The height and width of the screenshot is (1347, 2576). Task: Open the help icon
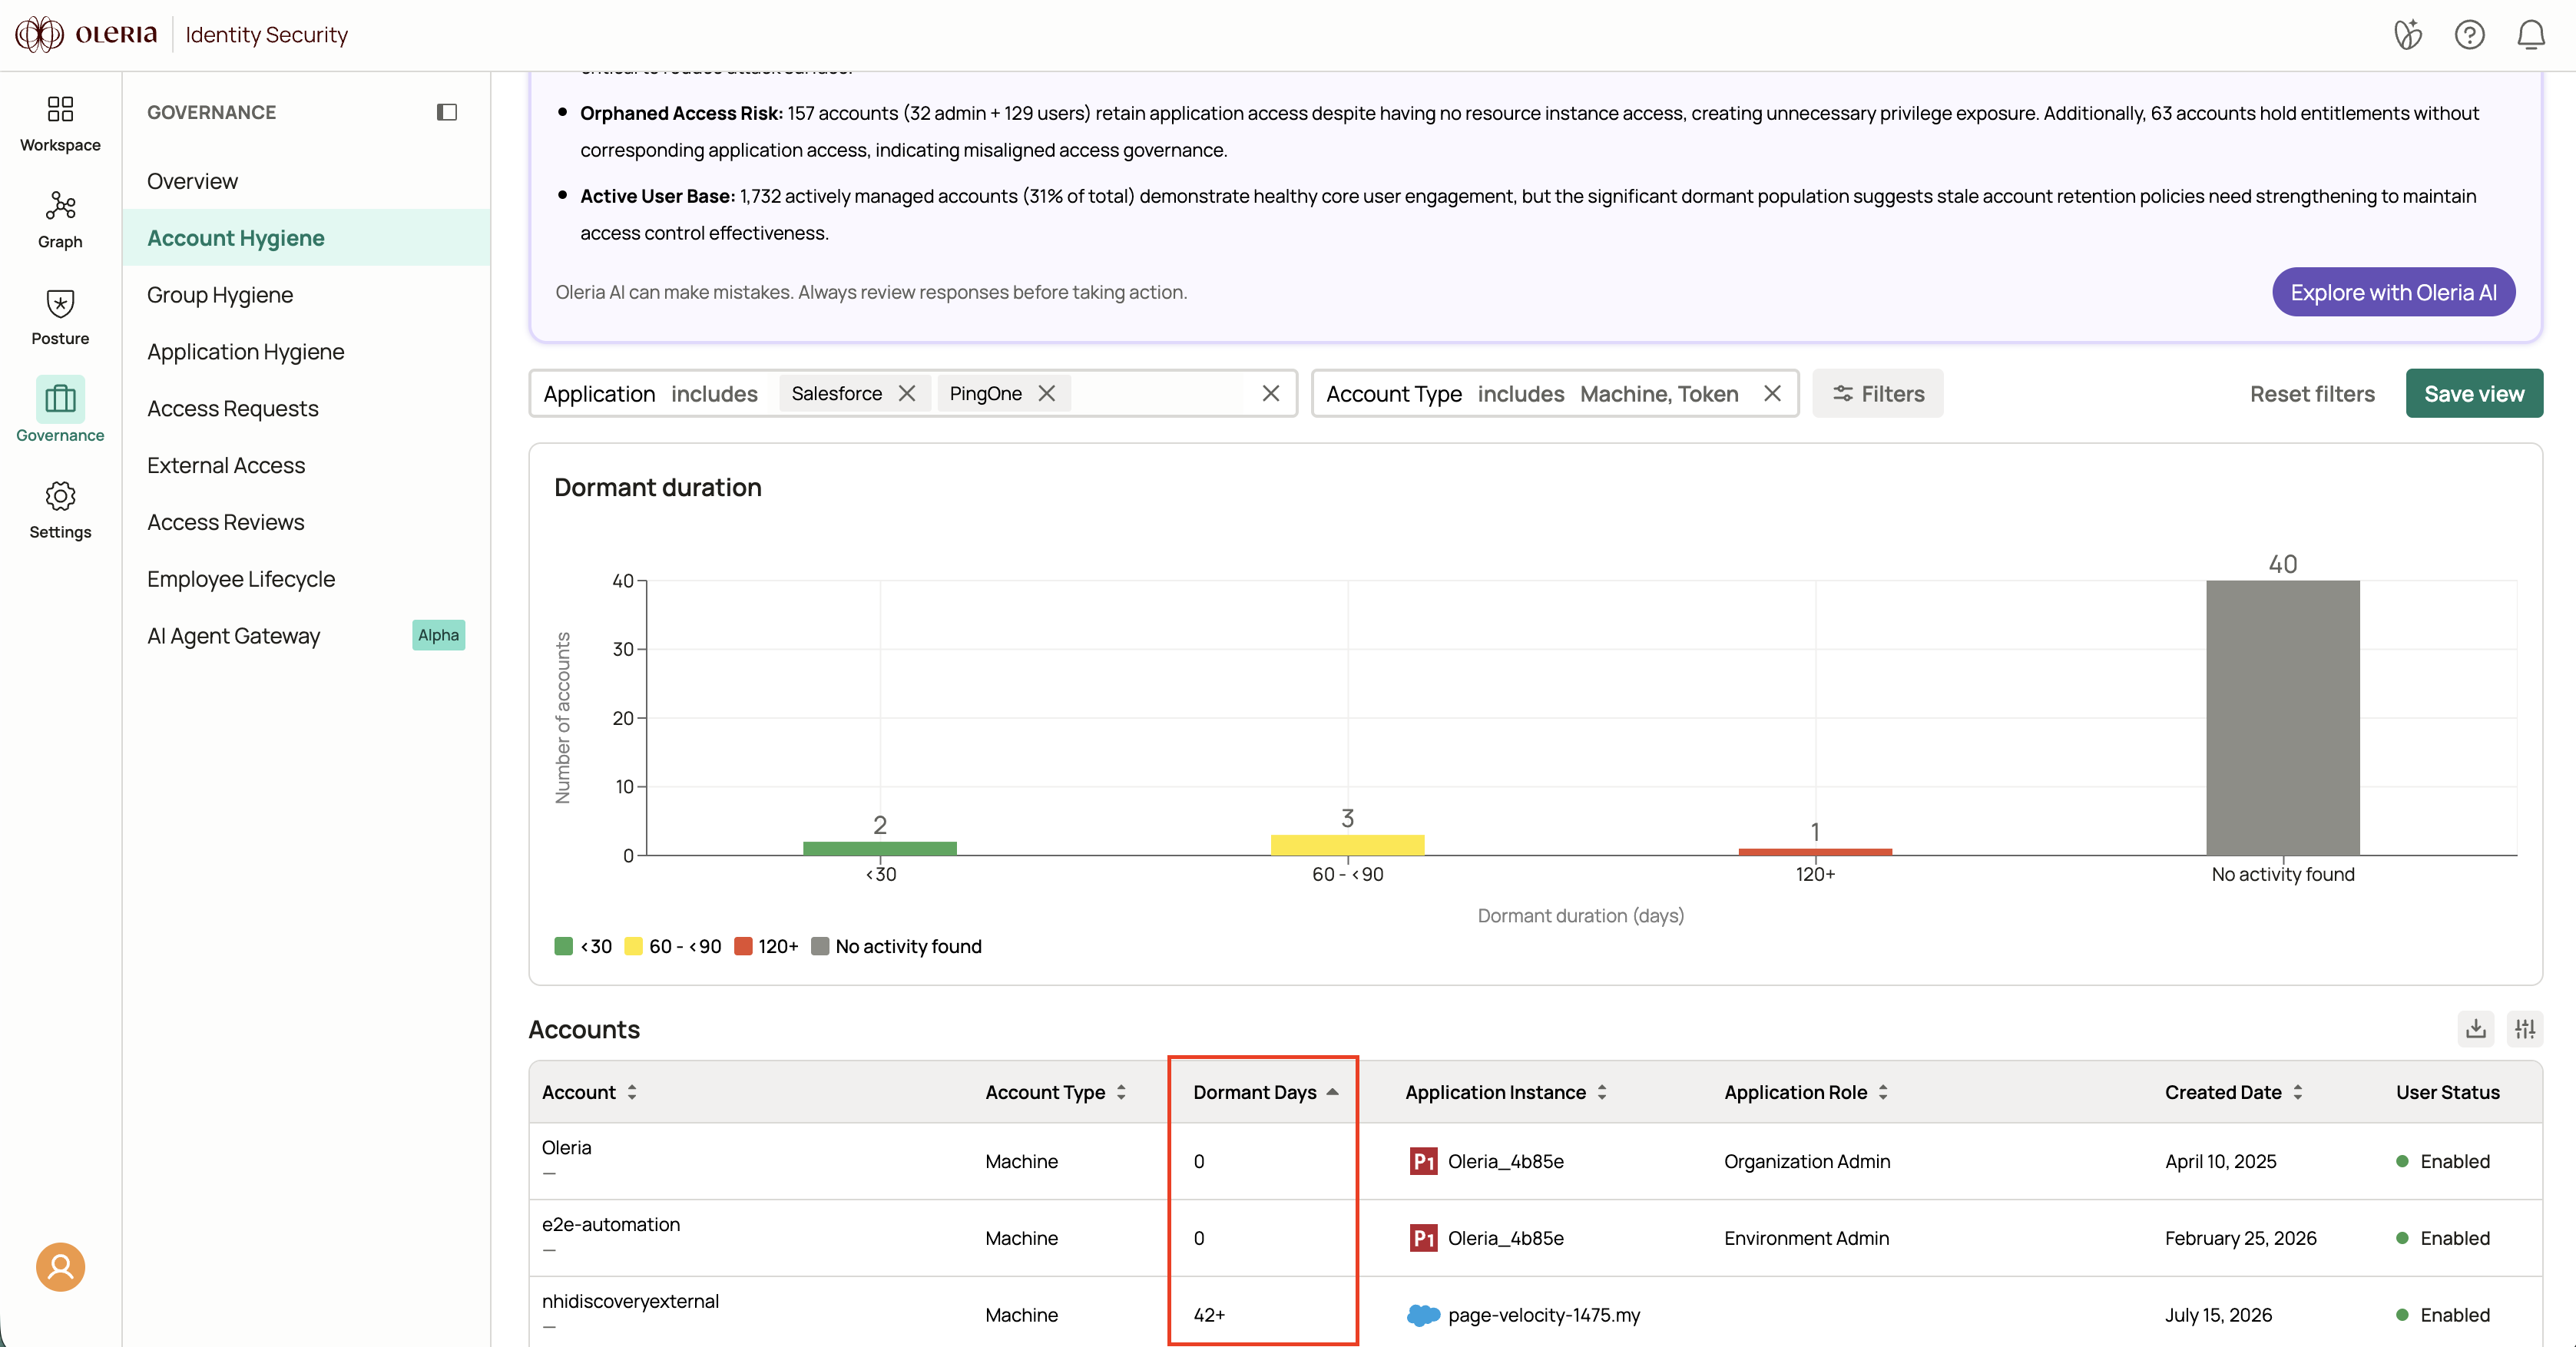[2469, 35]
